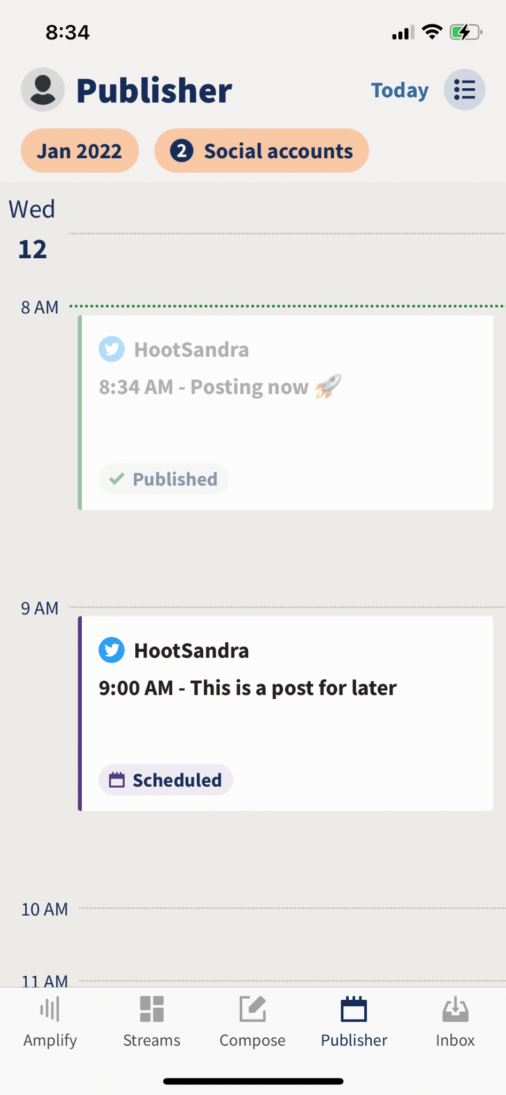Click the battery charging indicator
The height and width of the screenshot is (1095, 506).
click(x=465, y=32)
